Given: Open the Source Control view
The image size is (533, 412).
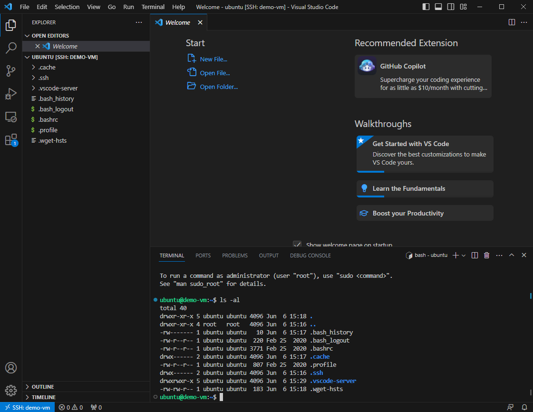Looking at the screenshot, I should 11,71.
